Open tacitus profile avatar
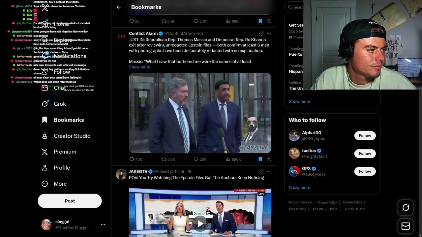This screenshot has height=237, width=422. tap(294, 153)
